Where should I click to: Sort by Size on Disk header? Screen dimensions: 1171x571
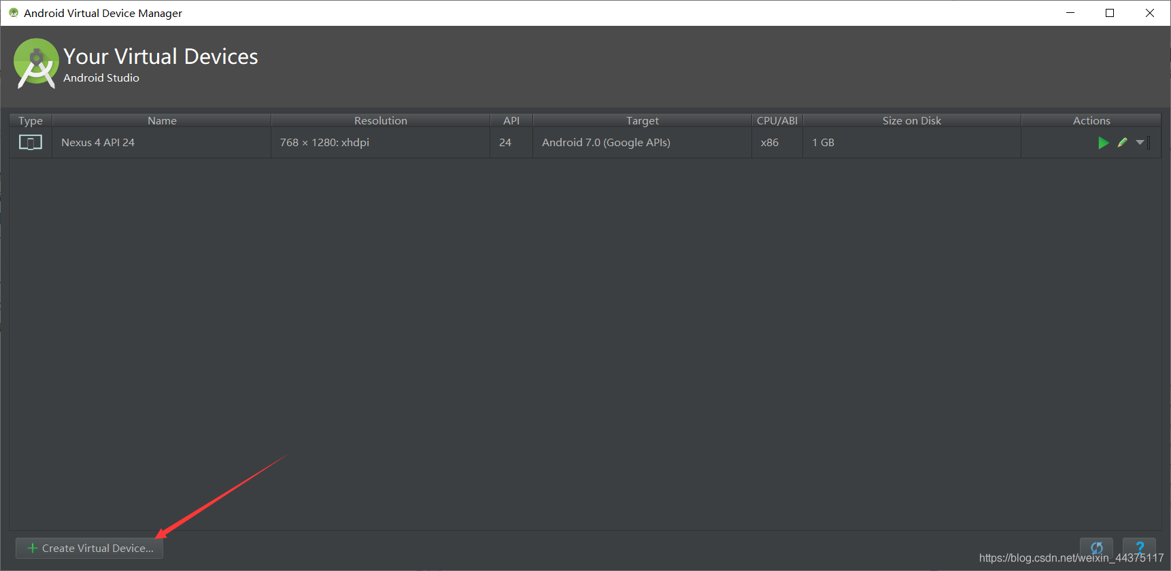(x=912, y=120)
